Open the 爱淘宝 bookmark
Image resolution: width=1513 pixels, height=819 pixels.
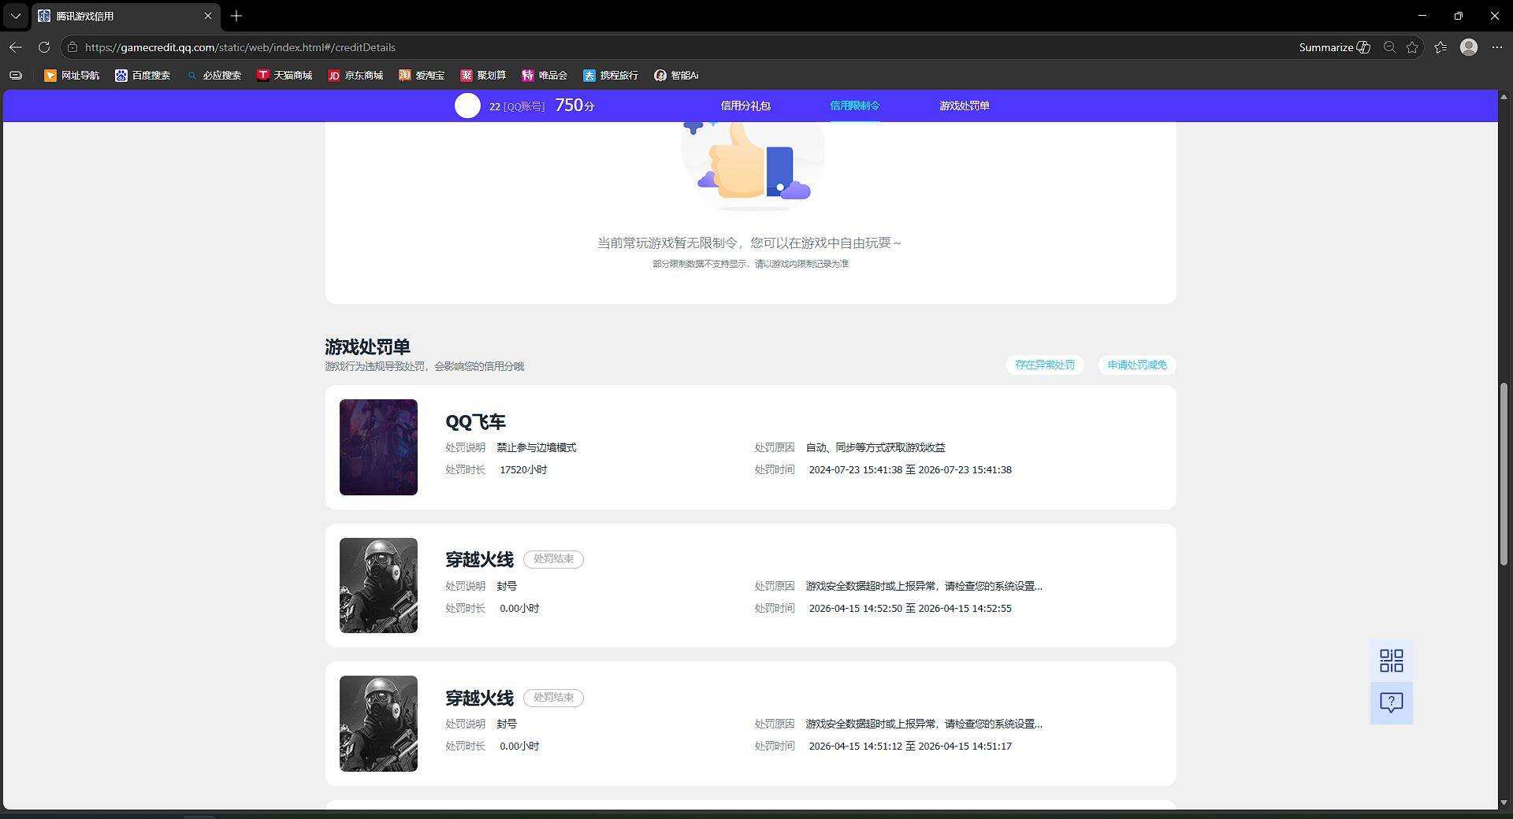422,76
